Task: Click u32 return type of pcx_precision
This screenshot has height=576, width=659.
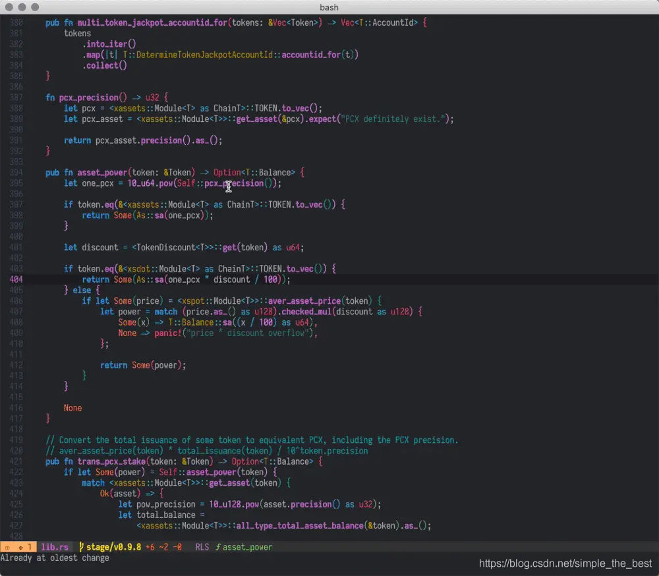Action: pos(152,98)
